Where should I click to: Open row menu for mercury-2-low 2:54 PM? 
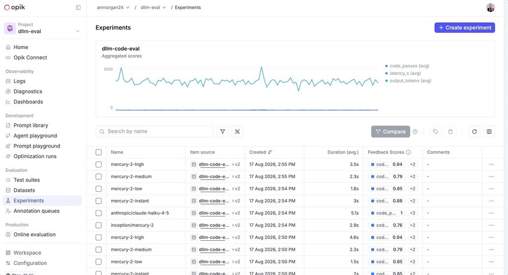pos(492,189)
